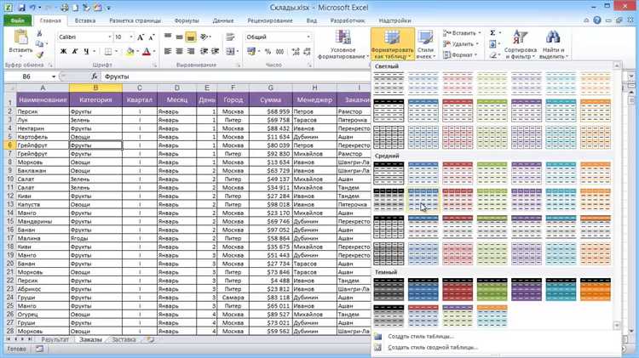Toggle underline formatting (Ч)
This screenshot has width=639, height=358.
click(86, 51)
